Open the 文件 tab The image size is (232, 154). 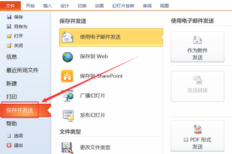10,6
